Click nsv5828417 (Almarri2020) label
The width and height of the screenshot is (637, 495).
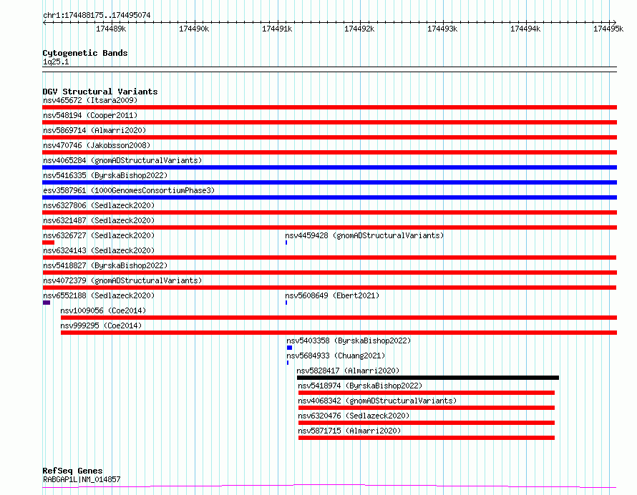point(348,371)
